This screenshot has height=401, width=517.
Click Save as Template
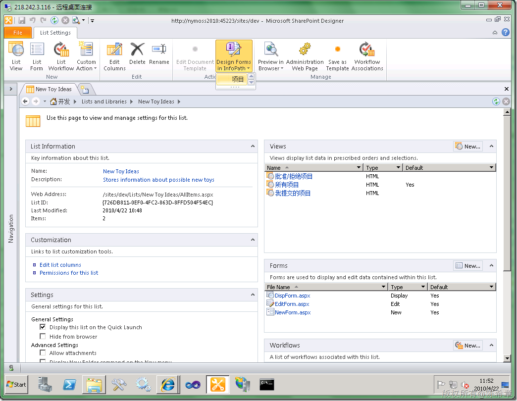point(337,56)
